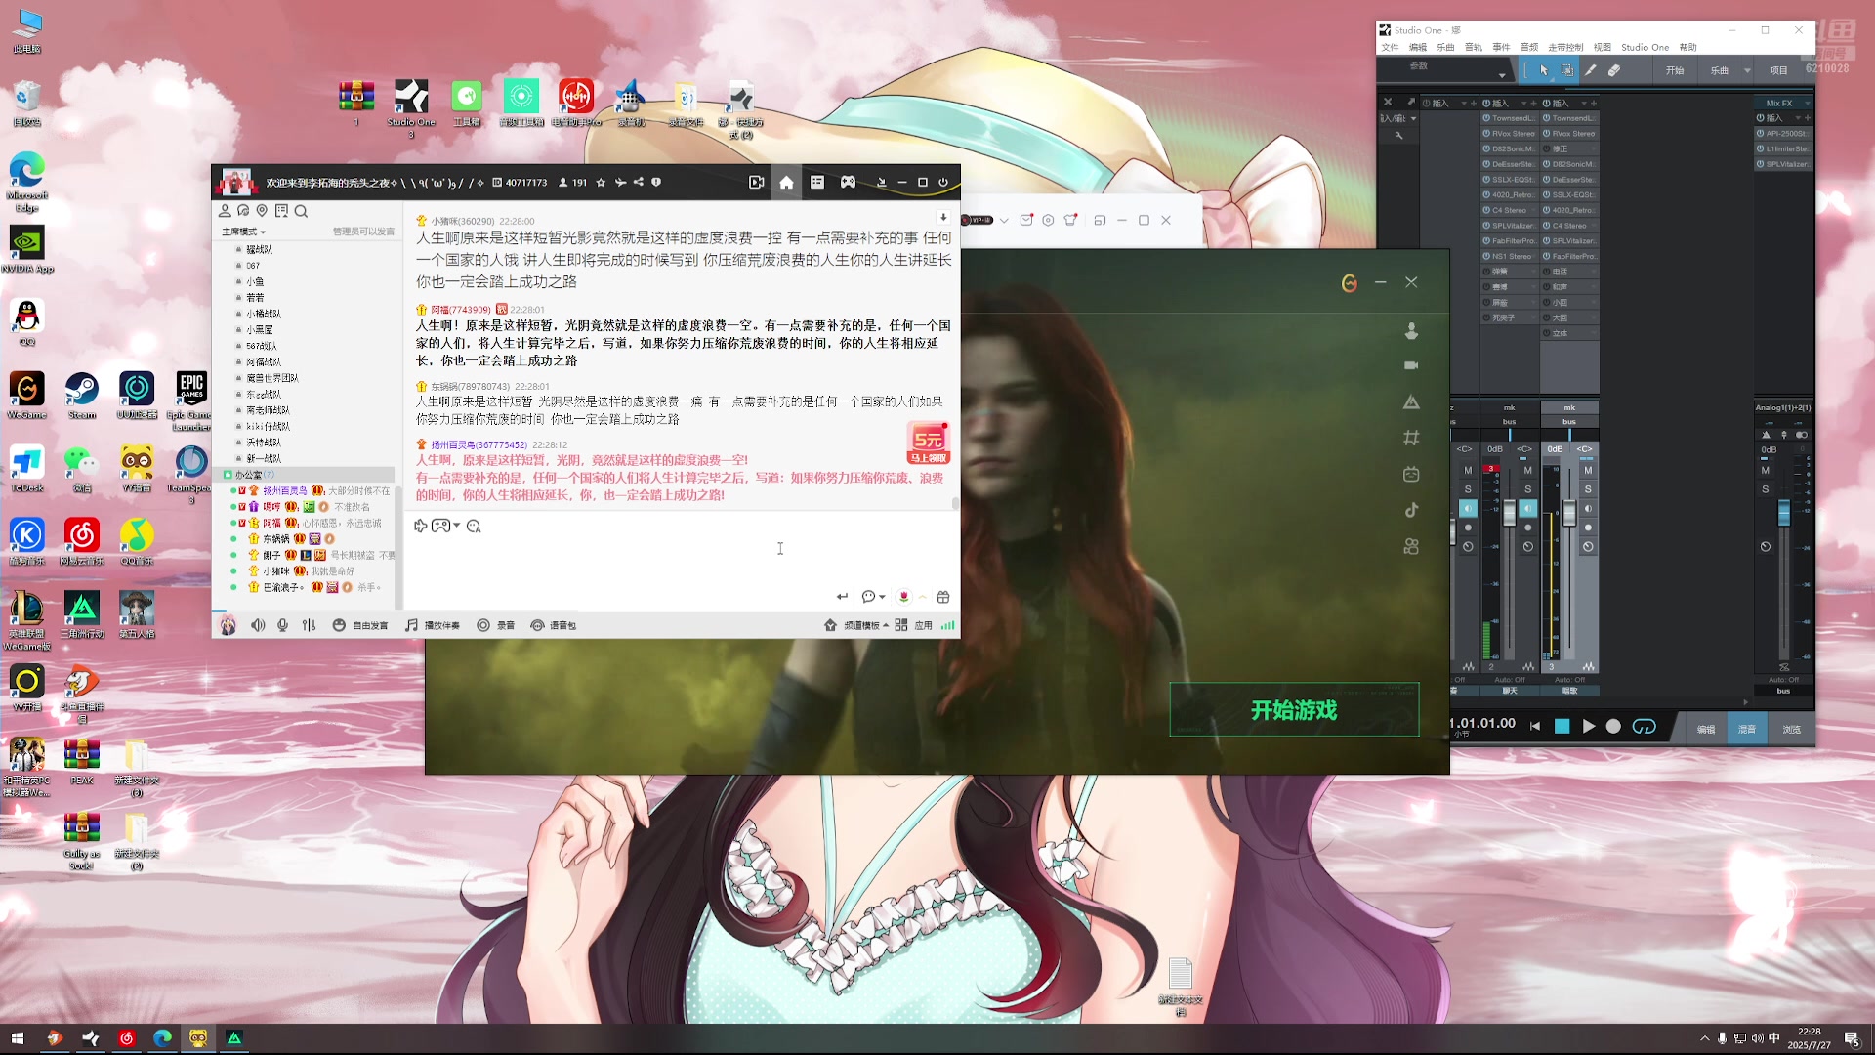Screen dimensions: 1875x1055
Task: Open the 视图 menu in Studio One
Action: (1603, 47)
